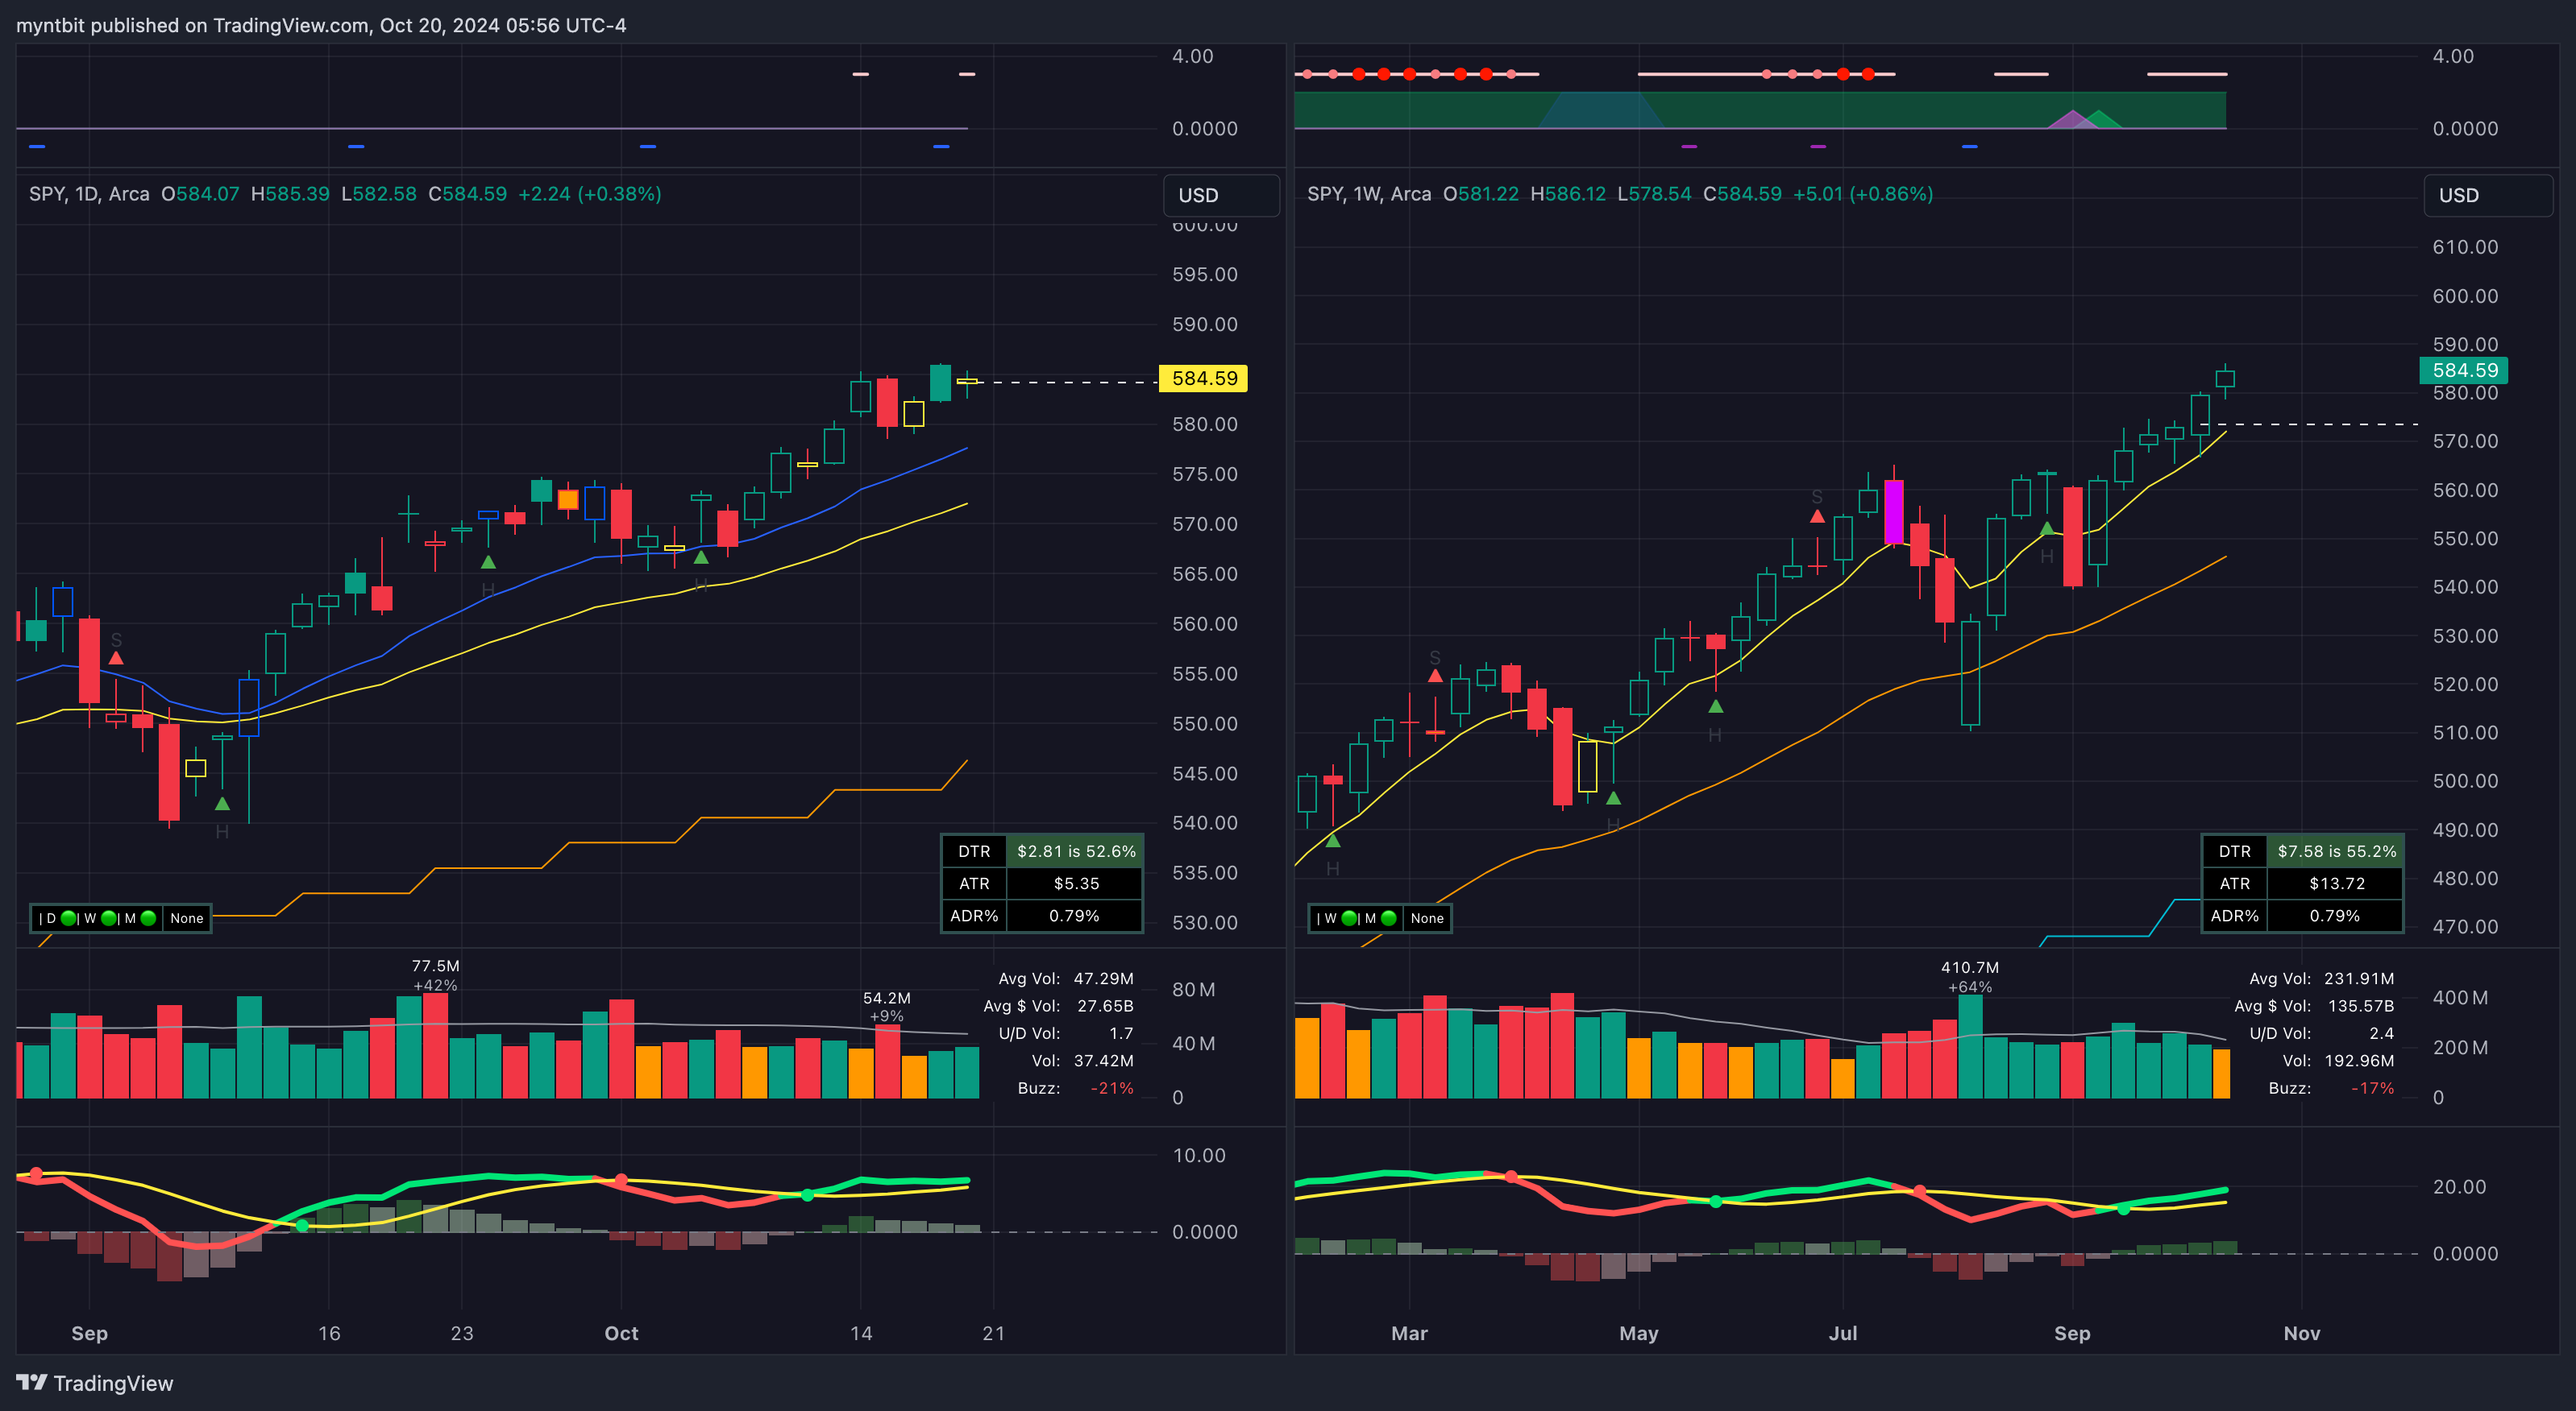Click the Avg $ Vol 135.57B value
Viewport: 2576px width, 1411px height.
[2361, 1006]
